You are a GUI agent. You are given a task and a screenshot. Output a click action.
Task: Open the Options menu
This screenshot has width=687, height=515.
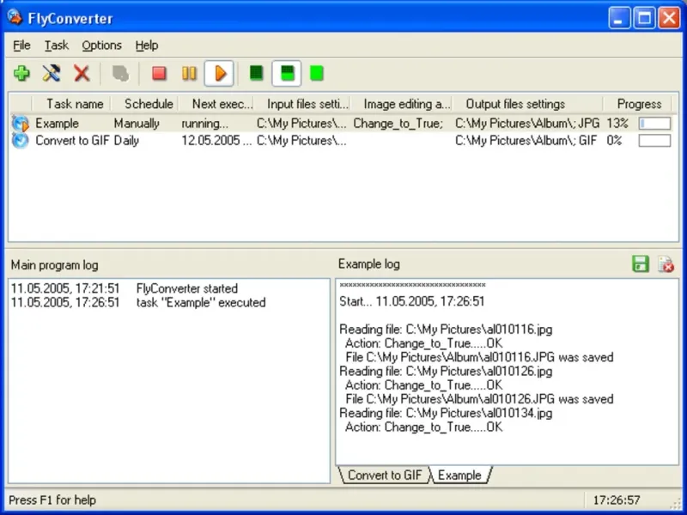(101, 45)
